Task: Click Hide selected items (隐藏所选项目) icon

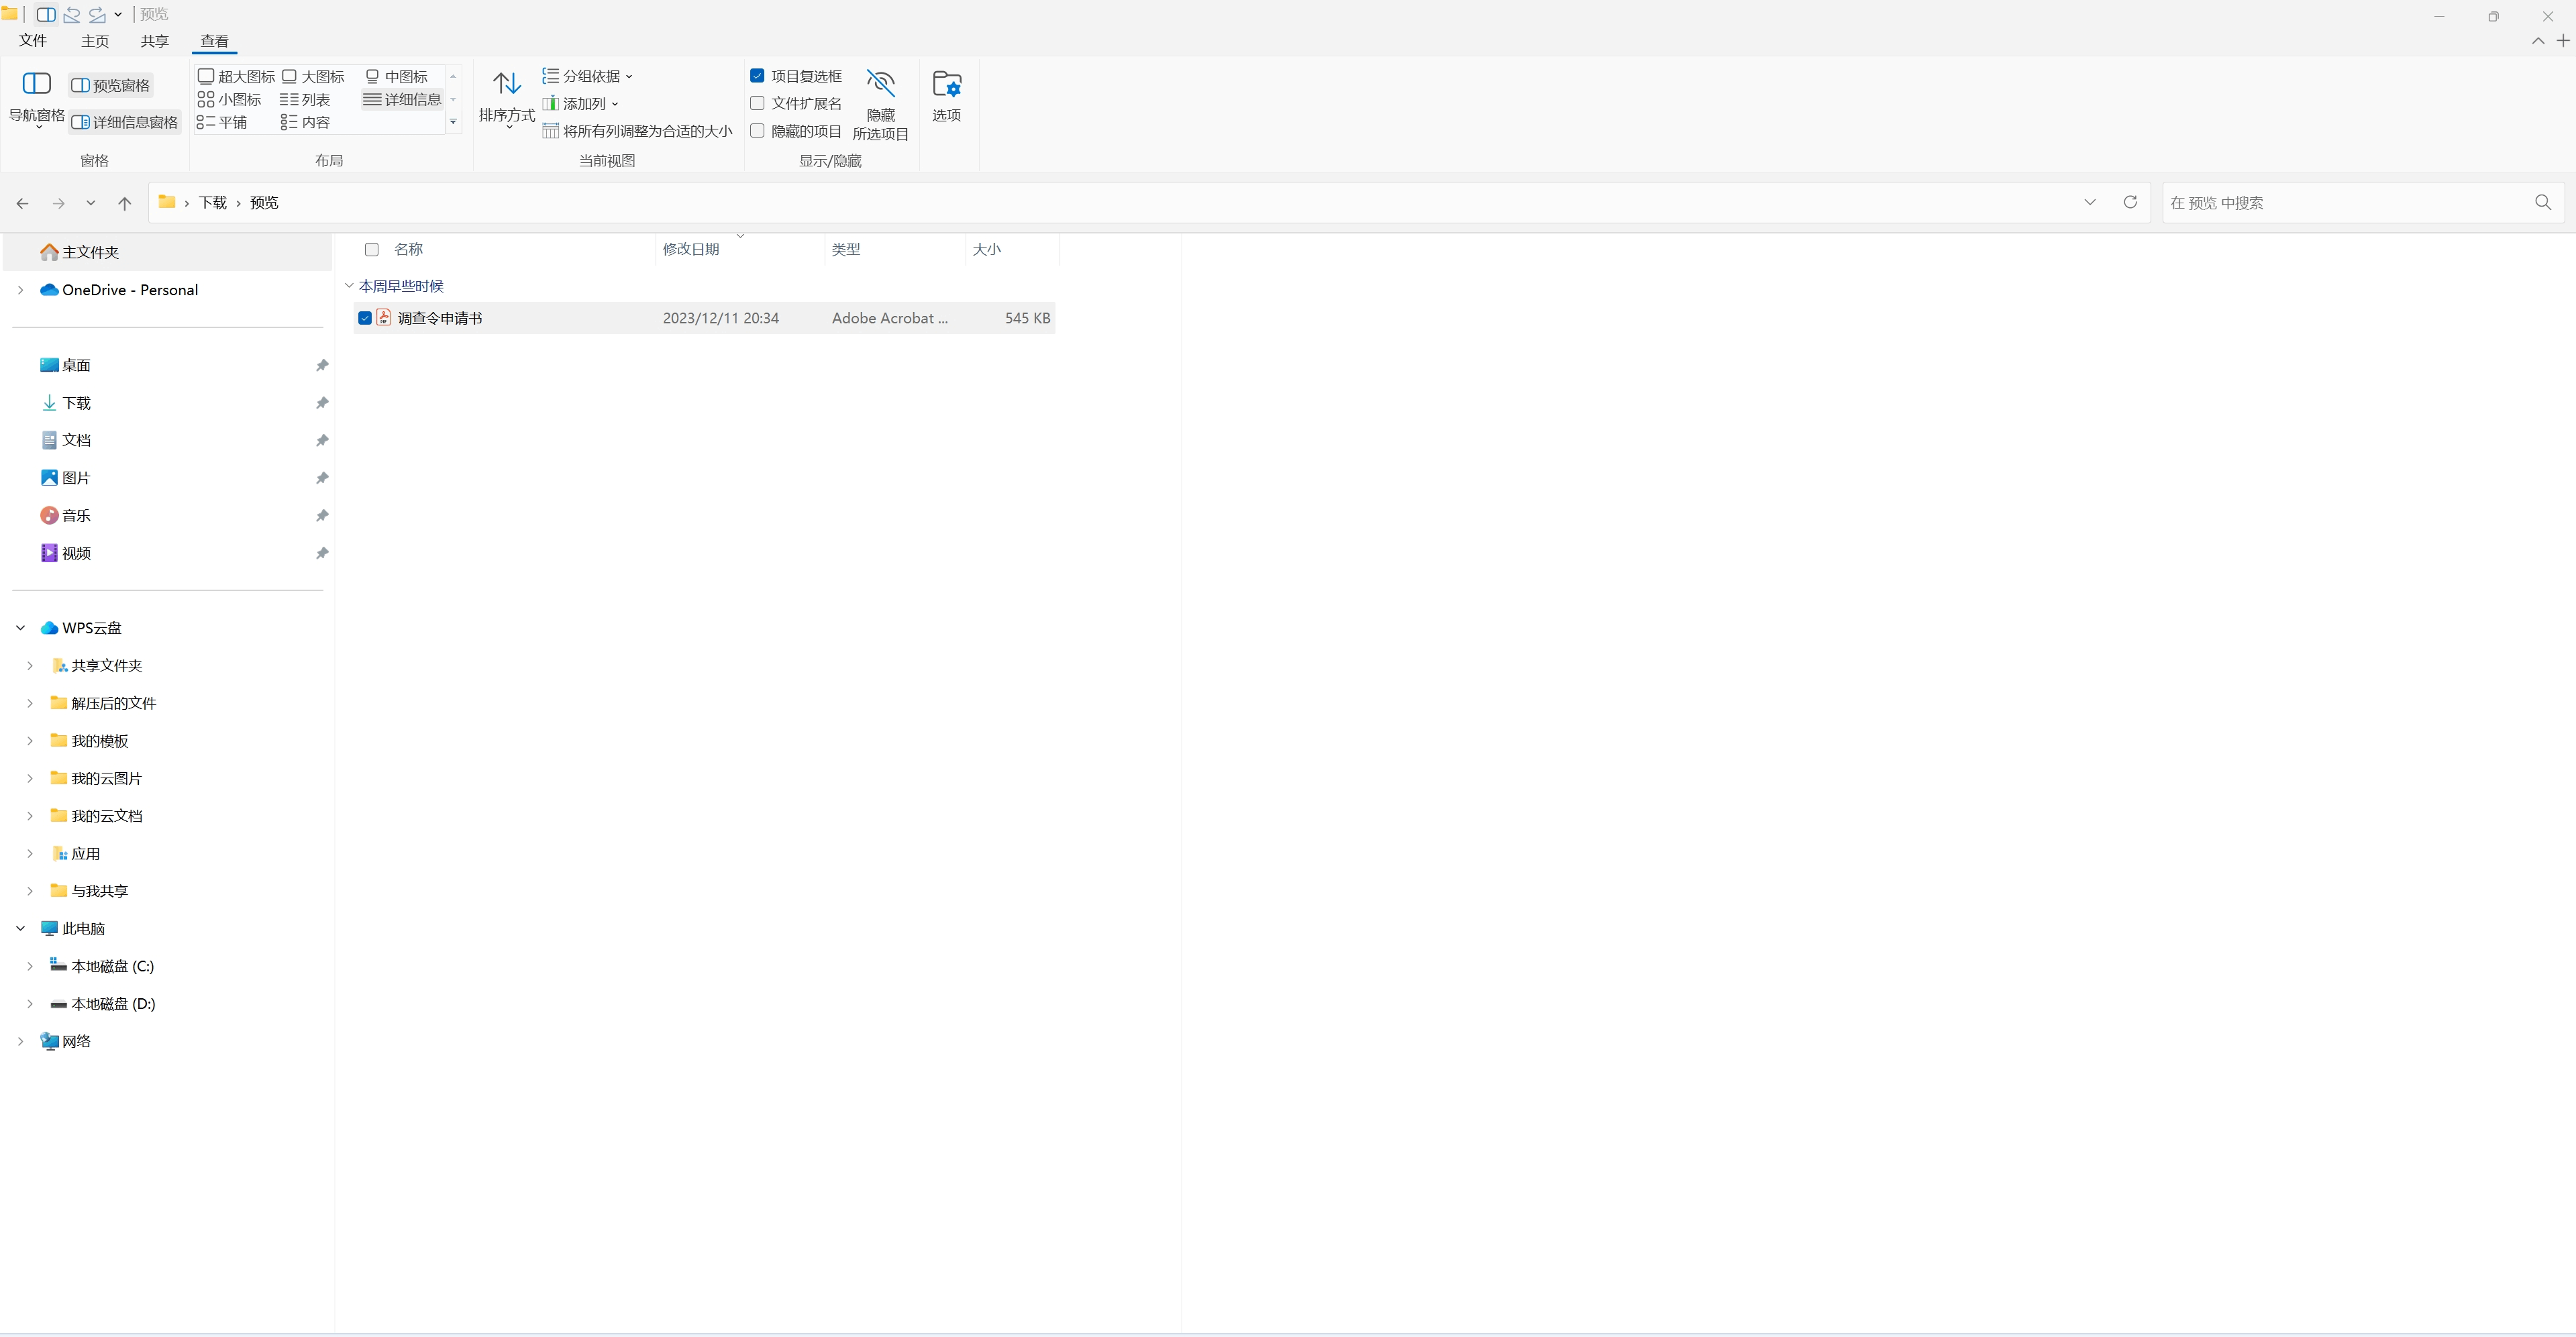Action: [880, 84]
